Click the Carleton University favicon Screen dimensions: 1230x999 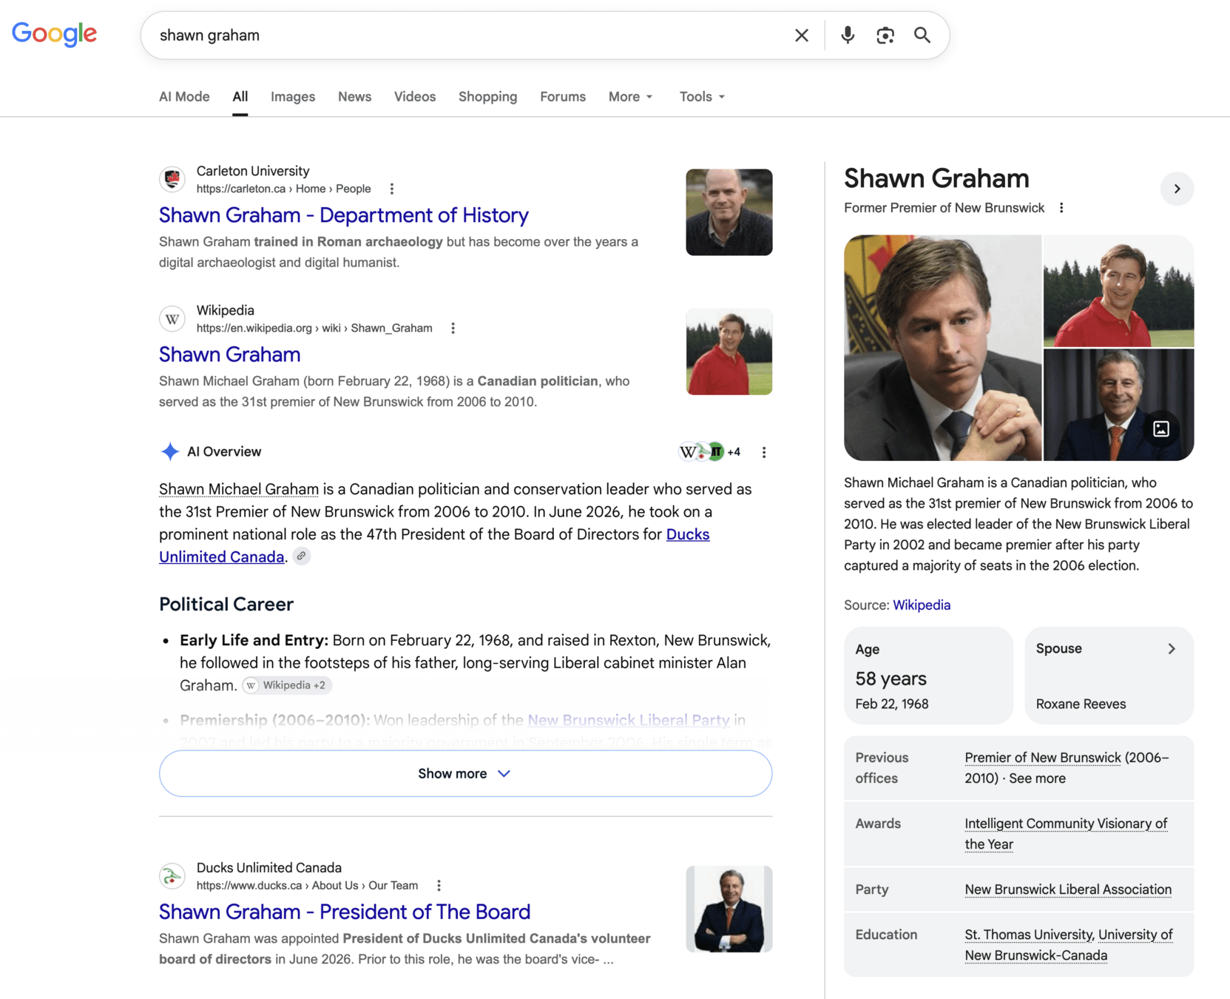[x=172, y=179]
